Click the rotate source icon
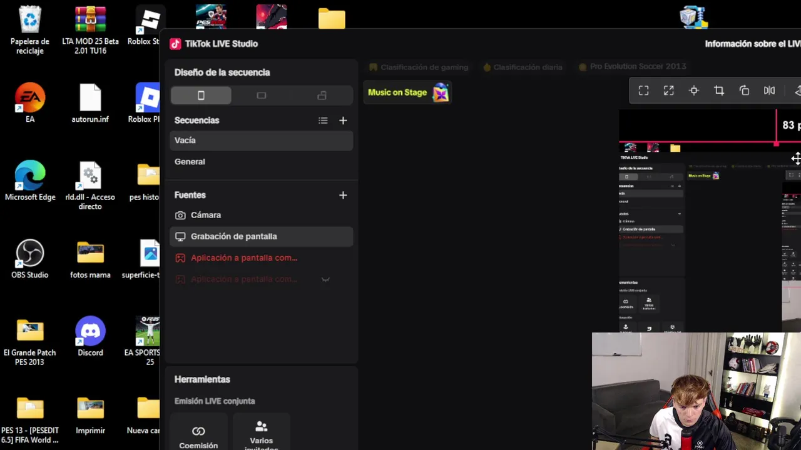801x450 pixels. [744, 91]
